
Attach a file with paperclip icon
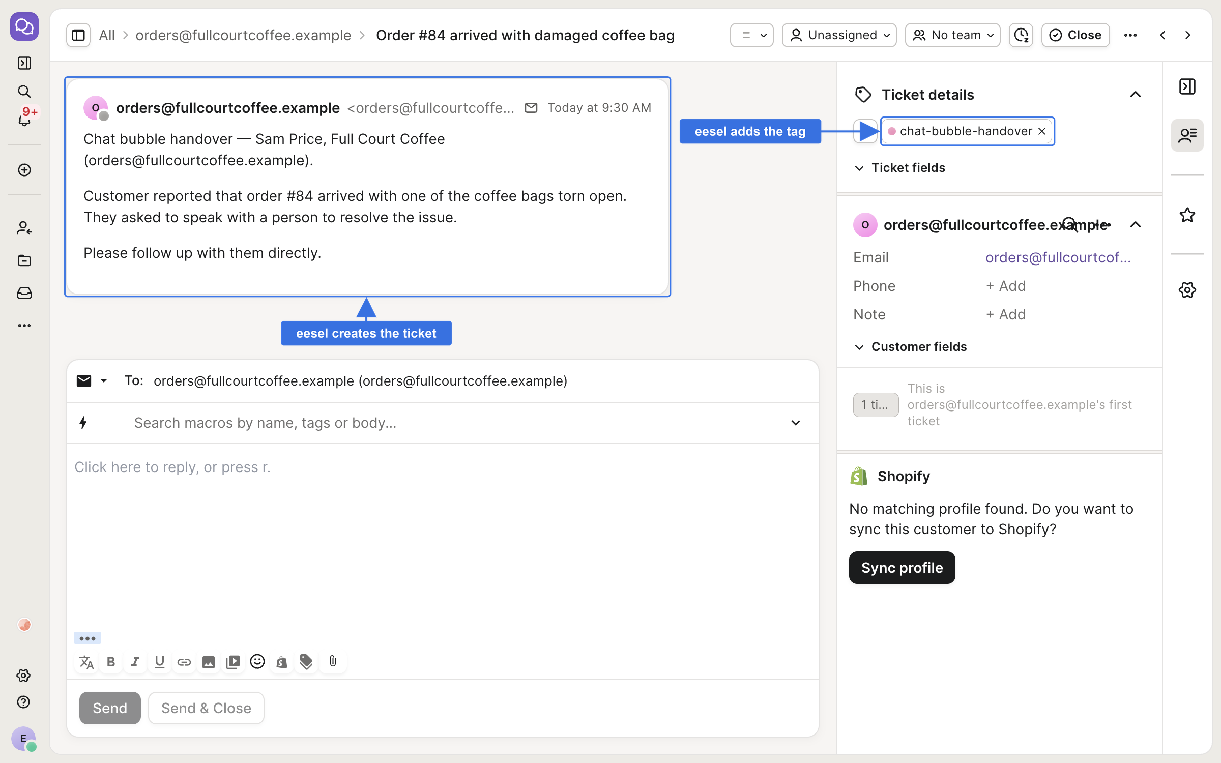tap(333, 661)
